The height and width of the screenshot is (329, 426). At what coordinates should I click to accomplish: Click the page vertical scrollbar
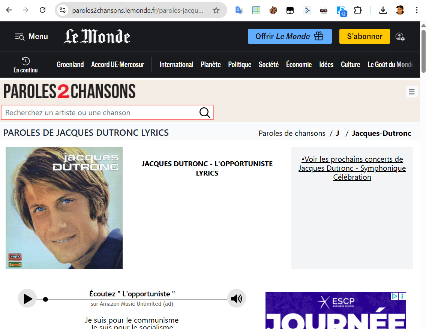click(423, 51)
